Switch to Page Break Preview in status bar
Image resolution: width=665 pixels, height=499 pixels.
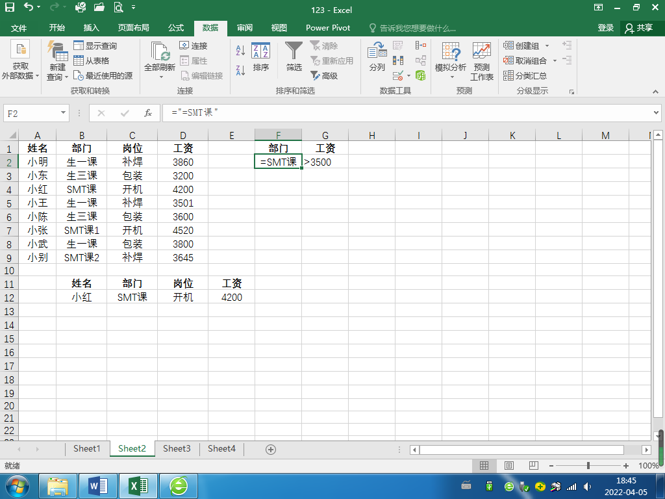pyautogui.click(x=534, y=465)
